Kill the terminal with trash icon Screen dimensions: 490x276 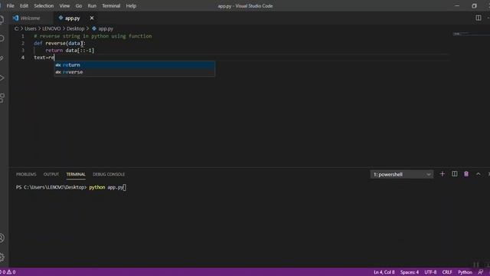tap(466, 174)
